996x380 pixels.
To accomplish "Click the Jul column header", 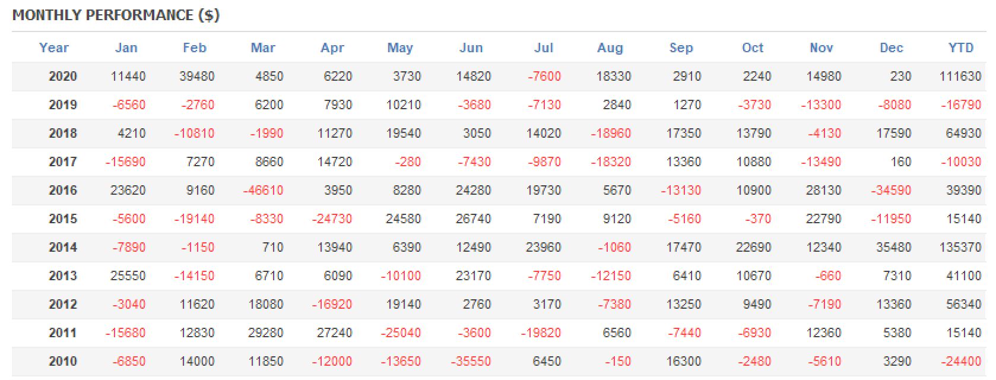I will coord(543,48).
